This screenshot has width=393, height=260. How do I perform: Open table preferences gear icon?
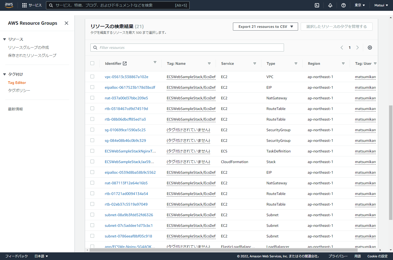(370, 48)
